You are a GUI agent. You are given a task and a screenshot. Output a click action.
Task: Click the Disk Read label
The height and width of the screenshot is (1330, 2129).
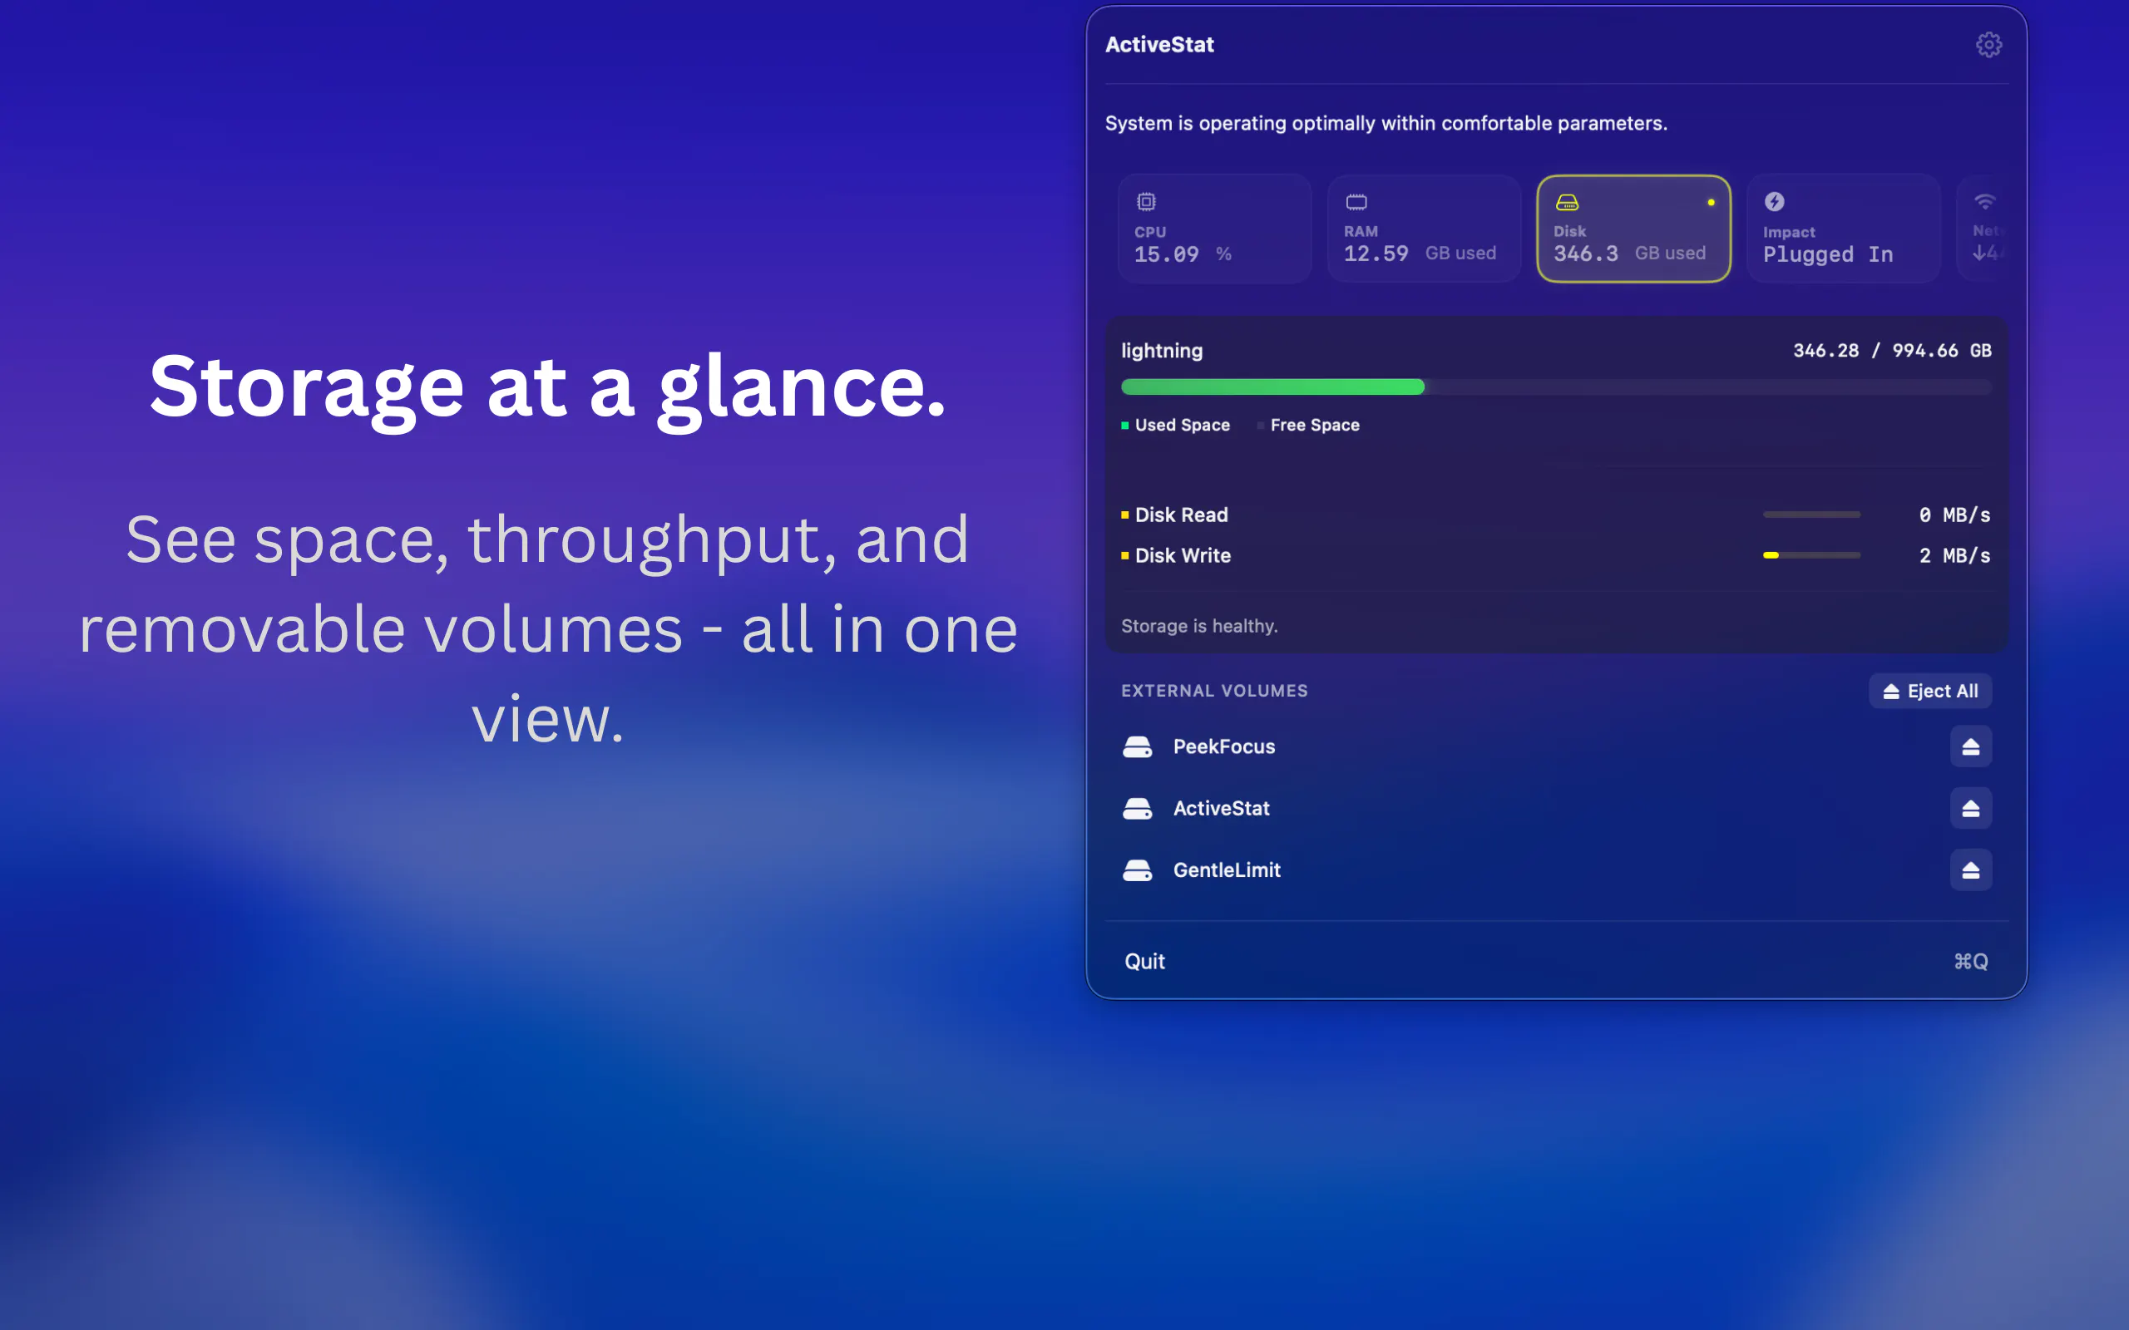[1182, 515]
